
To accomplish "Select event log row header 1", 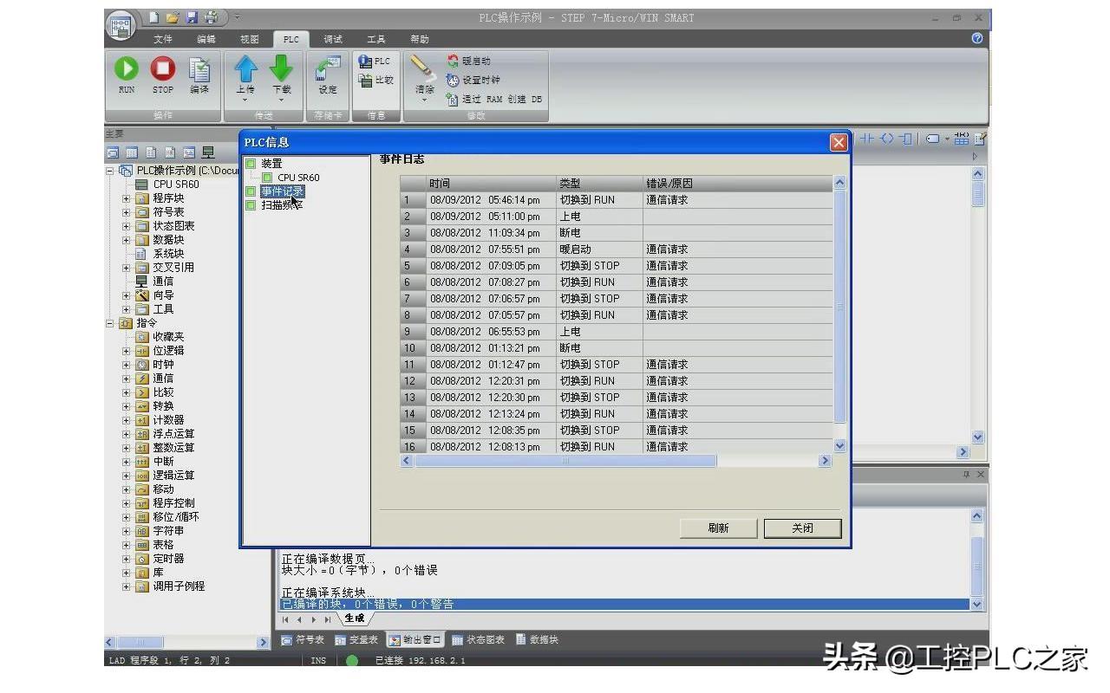I will (x=413, y=200).
